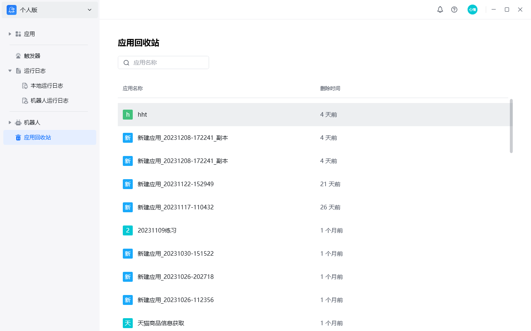Click the 应用回收站 trash icon
531x331 pixels.
coord(18,137)
